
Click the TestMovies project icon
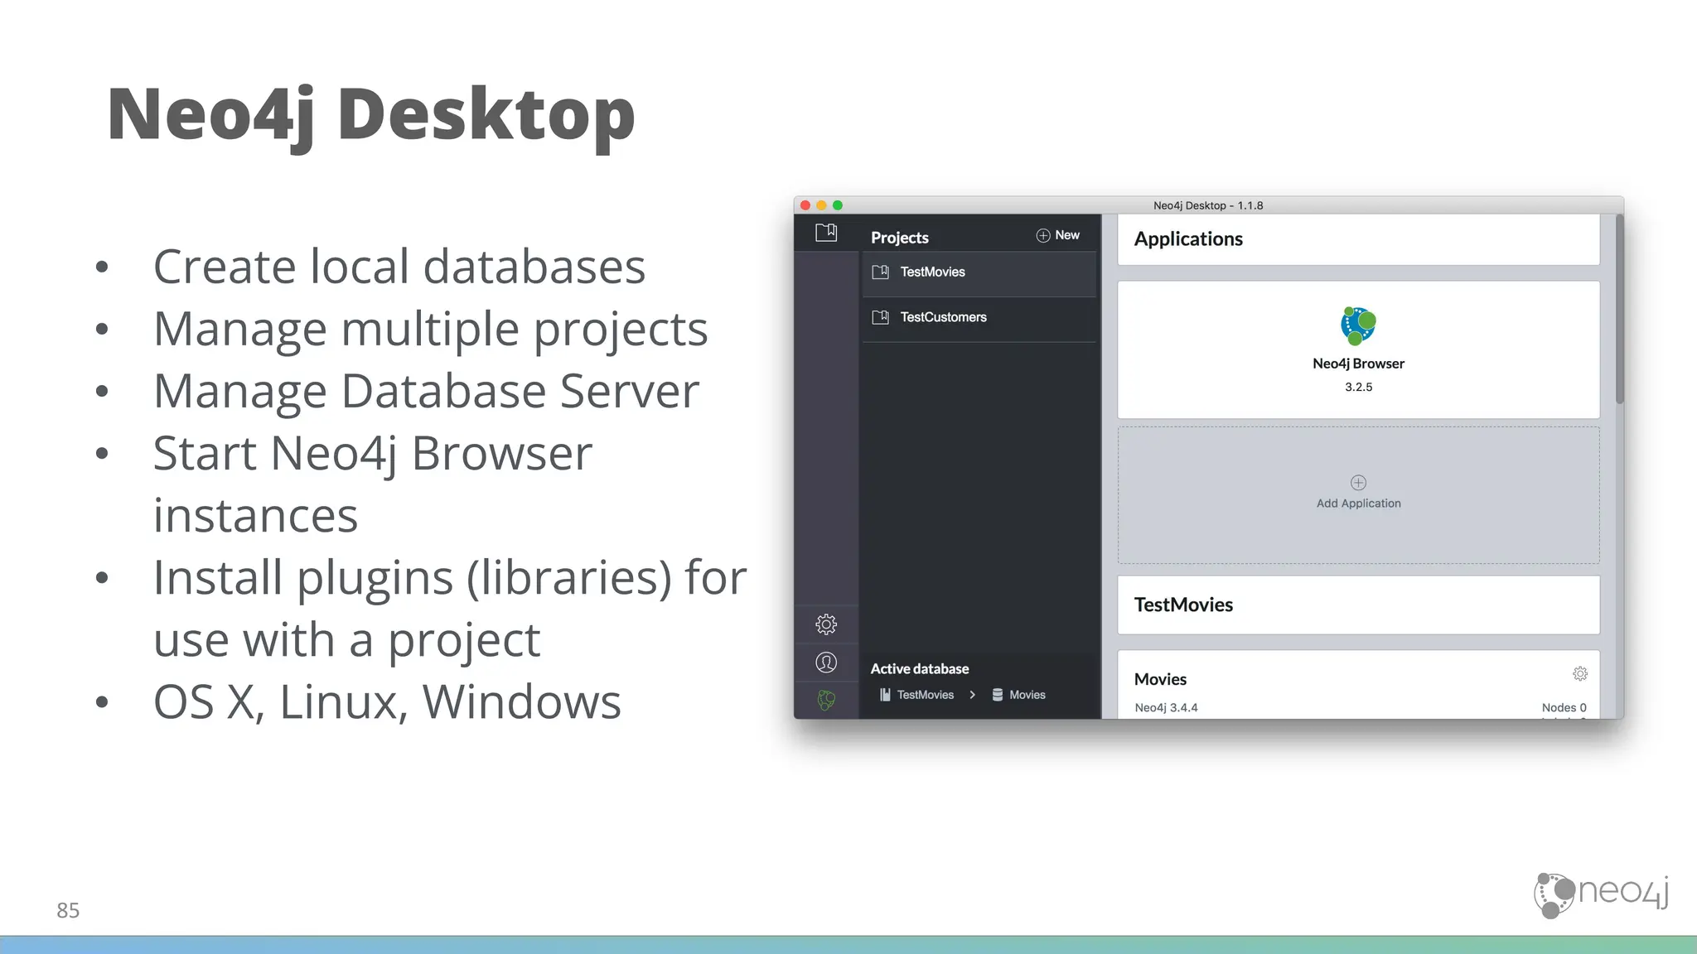[x=881, y=272]
